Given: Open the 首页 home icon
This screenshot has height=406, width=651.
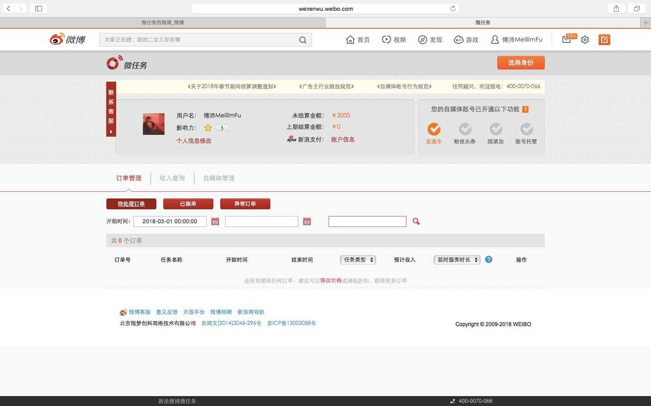Looking at the screenshot, I should click(350, 40).
